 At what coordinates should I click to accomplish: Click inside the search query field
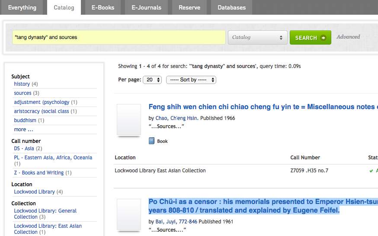(x=119, y=37)
